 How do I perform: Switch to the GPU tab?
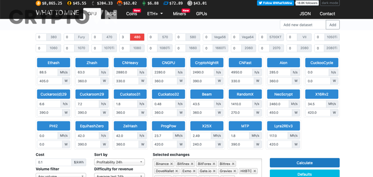92,14
